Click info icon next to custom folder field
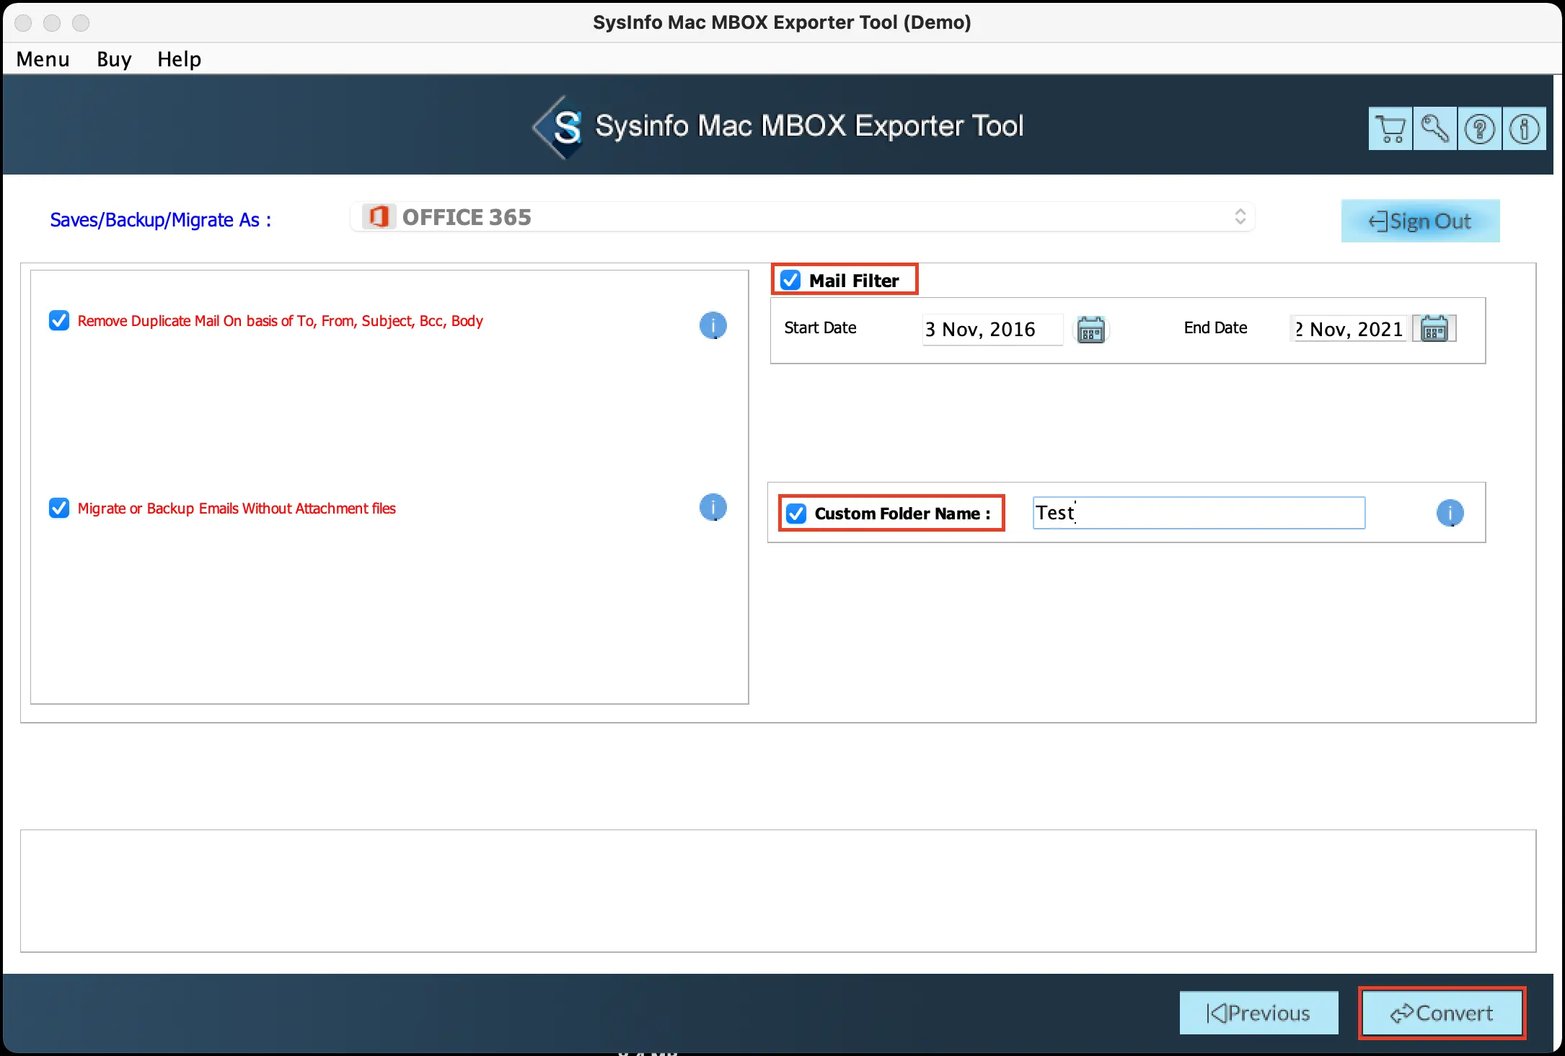This screenshot has height=1056, width=1565. (1450, 513)
